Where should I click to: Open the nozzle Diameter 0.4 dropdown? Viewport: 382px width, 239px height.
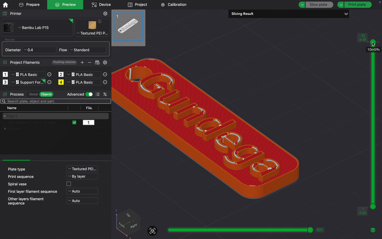39,50
